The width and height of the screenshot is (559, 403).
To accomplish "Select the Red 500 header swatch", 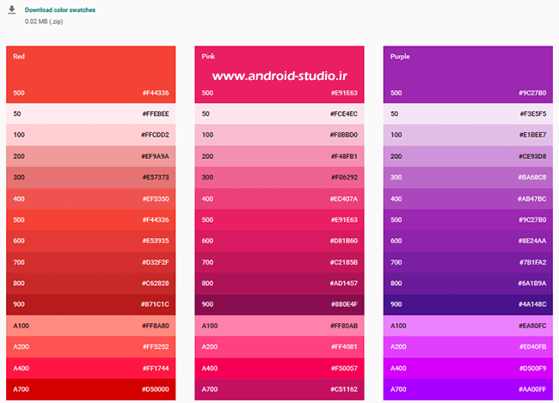I will point(90,75).
